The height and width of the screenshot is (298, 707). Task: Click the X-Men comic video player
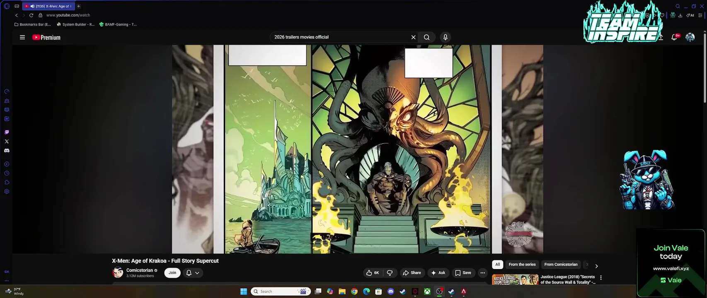pos(357,149)
